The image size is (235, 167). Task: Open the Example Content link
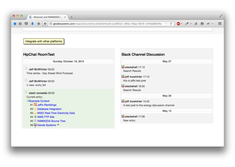(x=39, y=101)
